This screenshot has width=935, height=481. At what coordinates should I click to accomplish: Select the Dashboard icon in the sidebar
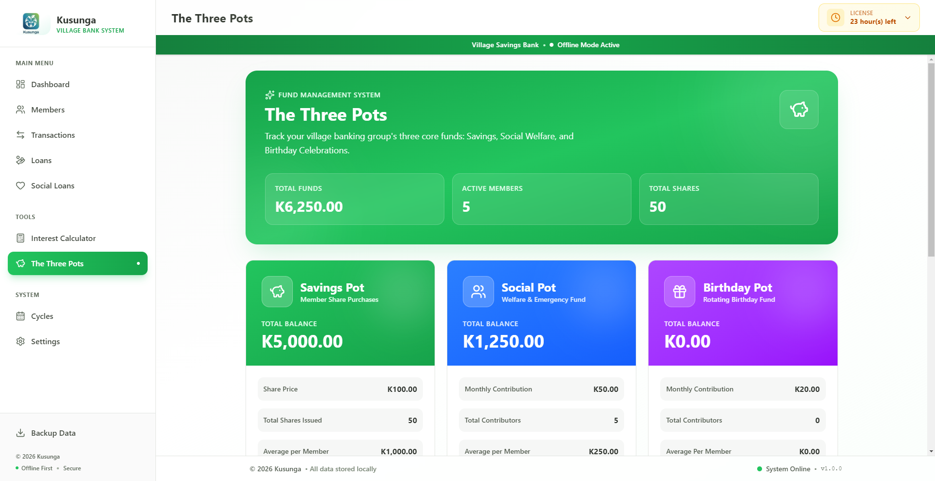(x=20, y=84)
